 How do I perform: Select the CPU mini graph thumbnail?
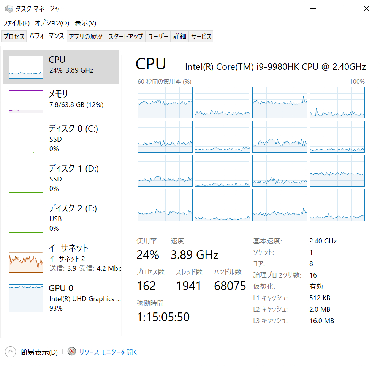coord(26,67)
